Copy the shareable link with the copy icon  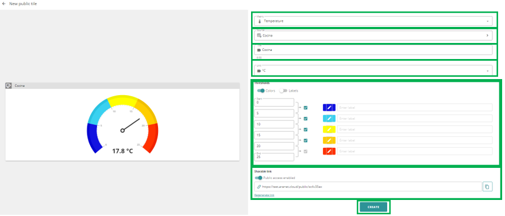point(487,186)
